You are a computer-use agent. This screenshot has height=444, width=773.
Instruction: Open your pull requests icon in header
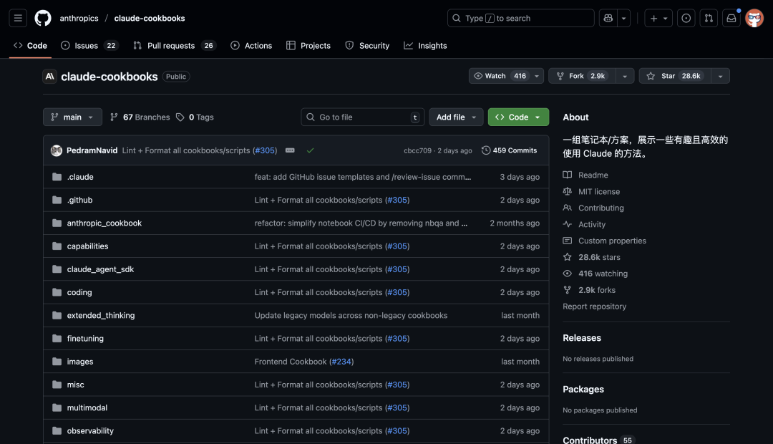pyautogui.click(x=709, y=18)
